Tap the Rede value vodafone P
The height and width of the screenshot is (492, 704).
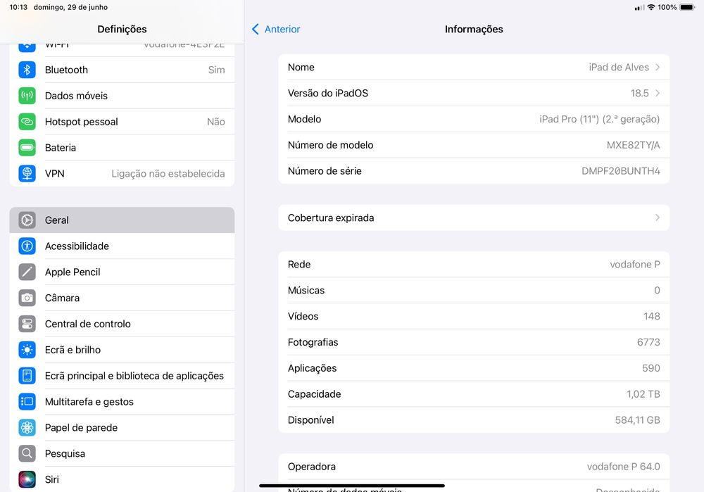pos(635,265)
